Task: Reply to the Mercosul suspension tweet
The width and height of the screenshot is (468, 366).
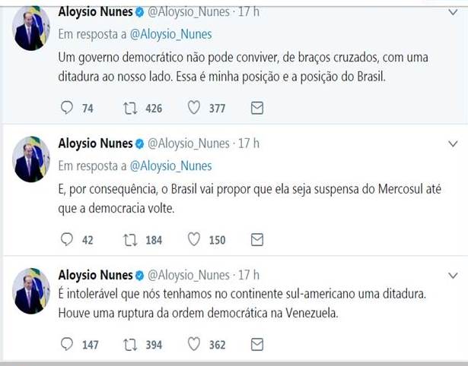Action: 67,240
